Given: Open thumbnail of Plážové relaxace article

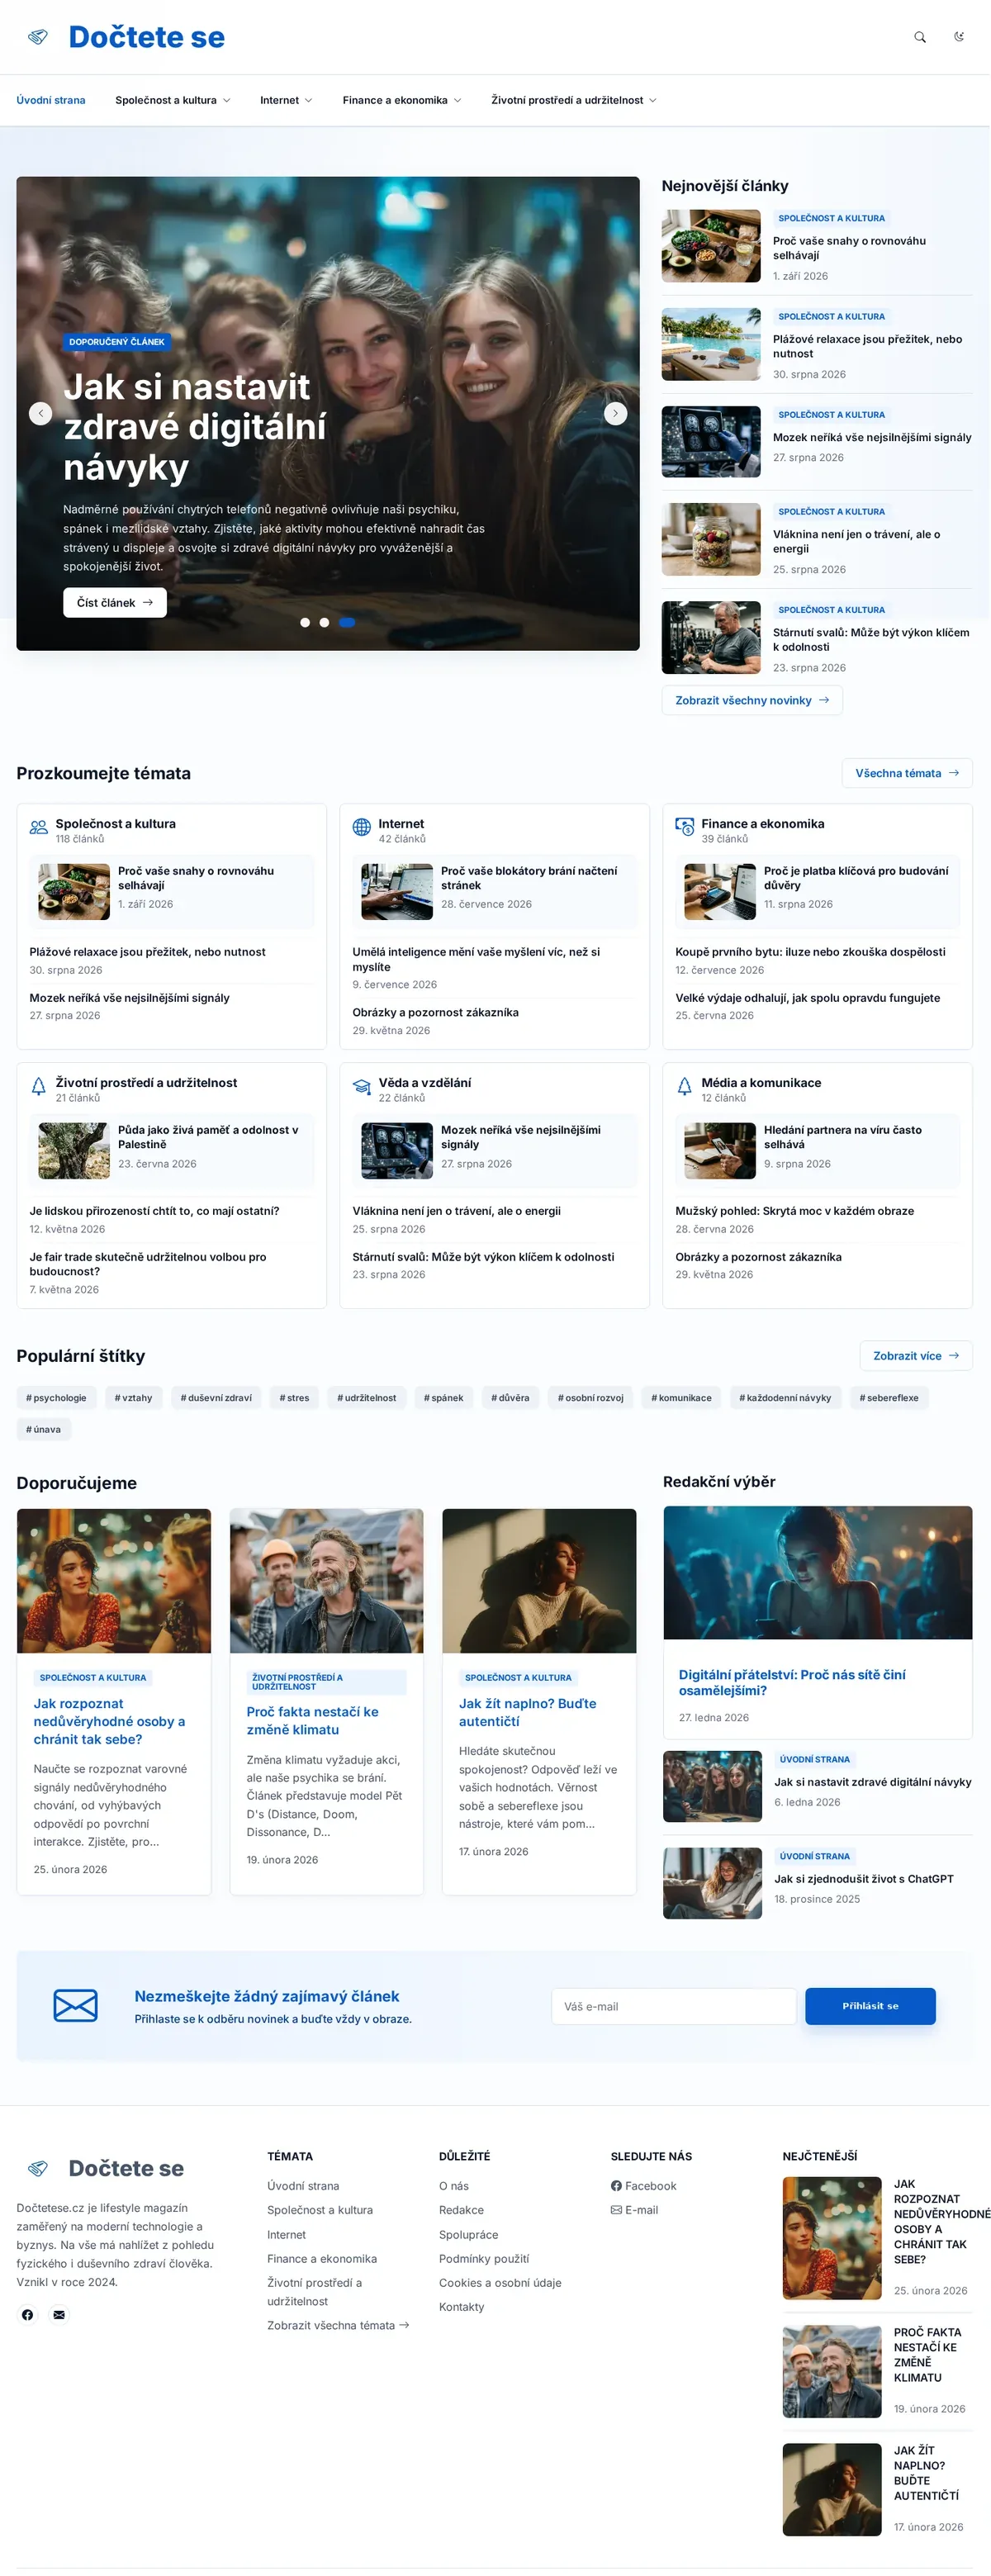Looking at the screenshot, I should click(711, 344).
